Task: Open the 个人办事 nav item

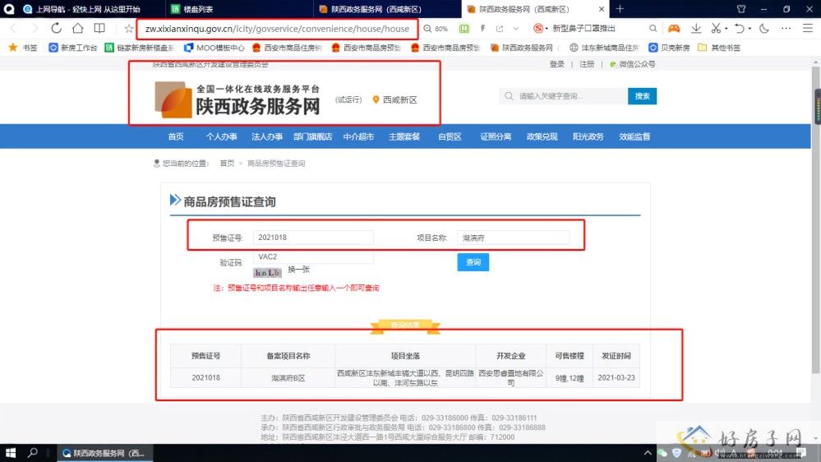Action: pyautogui.click(x=221, y=136)
